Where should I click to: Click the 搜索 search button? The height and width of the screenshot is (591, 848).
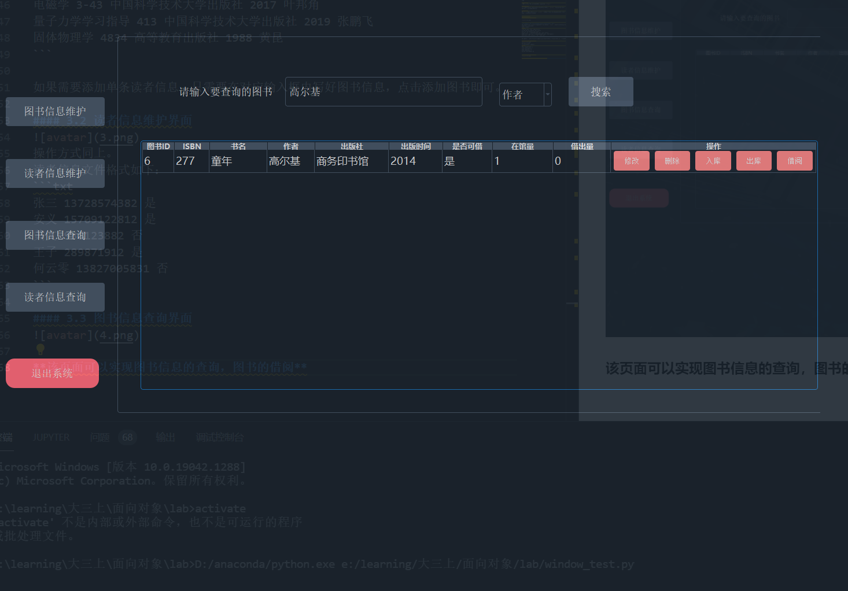(601, 92)
